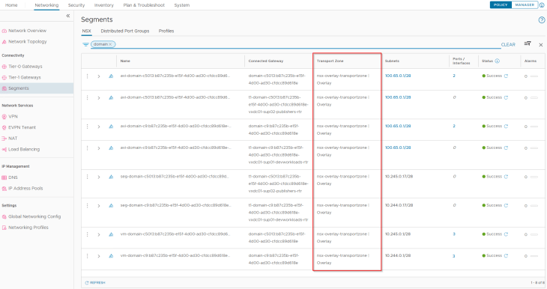Expand second avi-domain-c9 segment row

[99, 148]
